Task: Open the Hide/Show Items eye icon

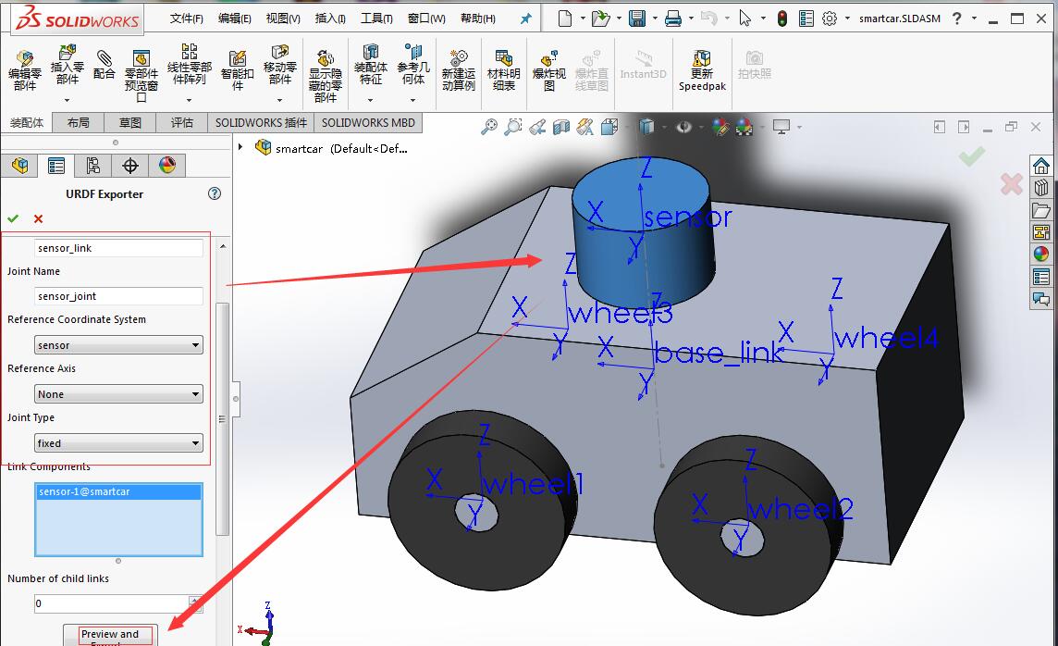Action: [x=683, y=126]
